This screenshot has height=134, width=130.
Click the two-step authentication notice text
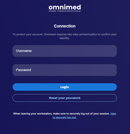(x=65, y=36)
